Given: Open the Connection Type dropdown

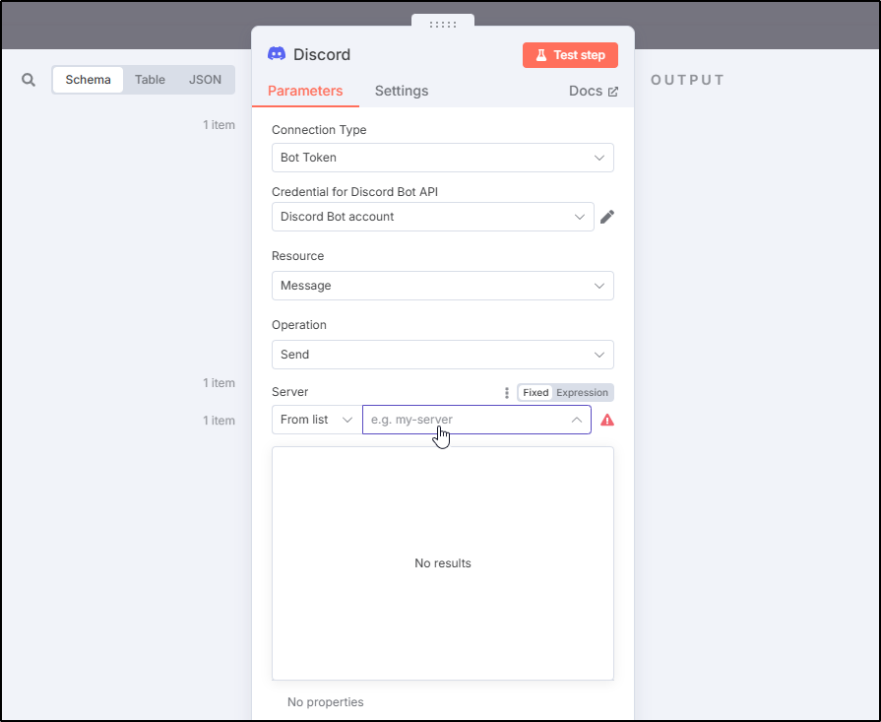Looking at the screenshot, I should pos(443,158).
